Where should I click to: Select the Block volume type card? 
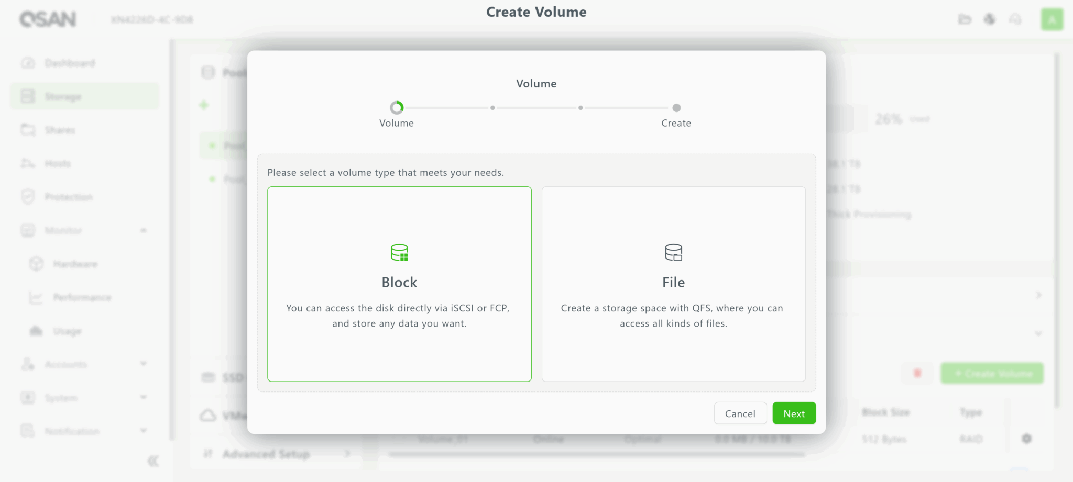coord(399,284)
